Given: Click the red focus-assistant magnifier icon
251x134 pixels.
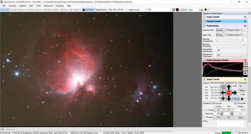Looking at the screenshot, I should tap(206, 10).
